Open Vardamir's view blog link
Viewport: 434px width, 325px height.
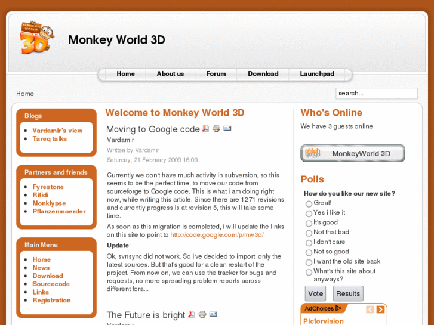click(57, 131)
